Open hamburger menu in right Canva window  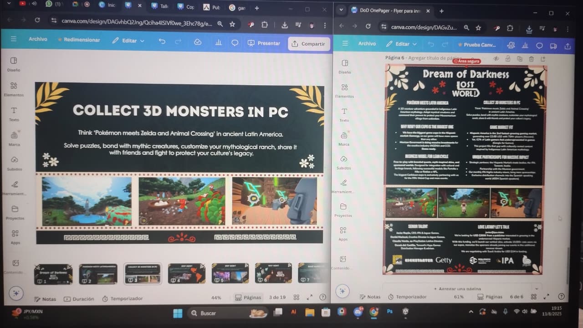click(x=345, y=43)
